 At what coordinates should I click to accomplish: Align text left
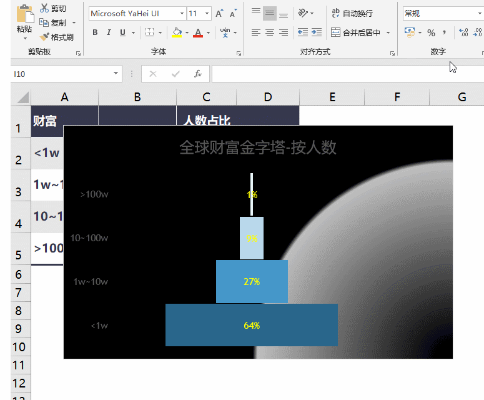point(256,32)
